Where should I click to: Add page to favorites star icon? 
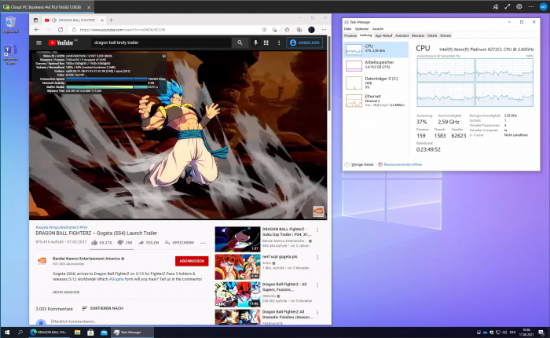[275, 30]
